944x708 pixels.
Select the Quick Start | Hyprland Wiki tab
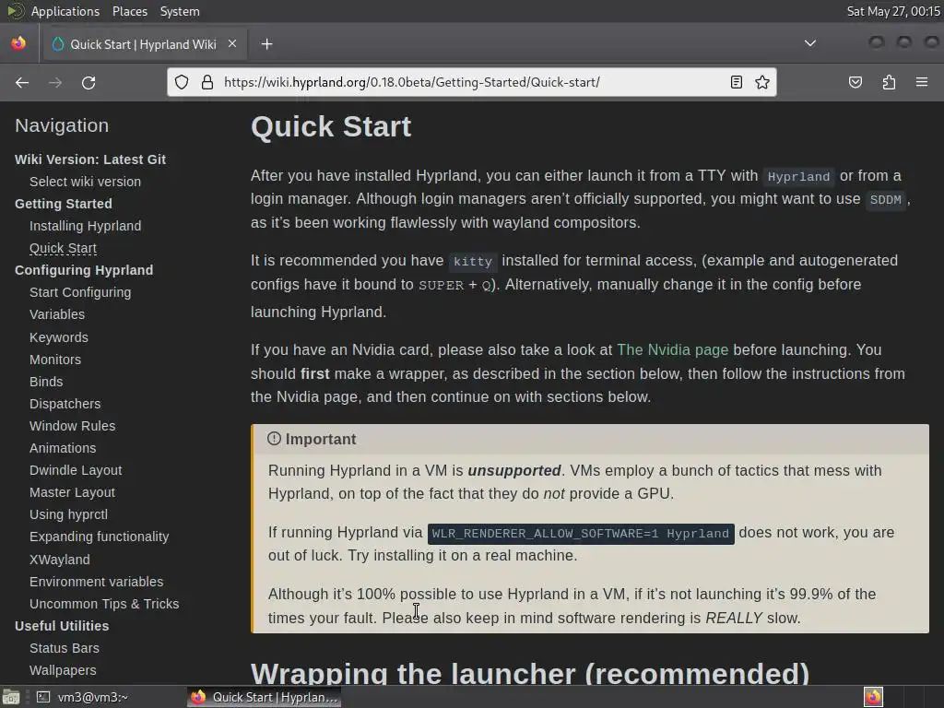[143, 44]
